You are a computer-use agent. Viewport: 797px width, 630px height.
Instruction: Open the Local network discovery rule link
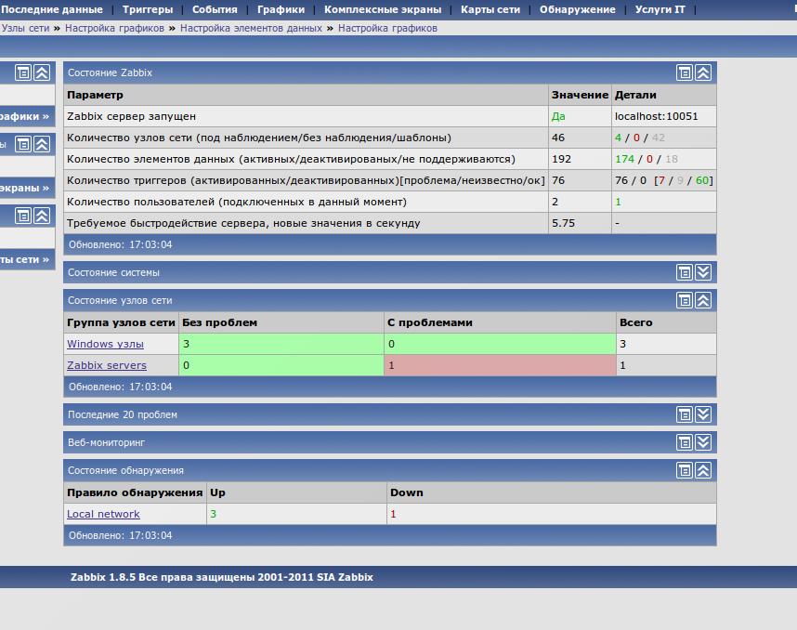click(x=103, y=514)
